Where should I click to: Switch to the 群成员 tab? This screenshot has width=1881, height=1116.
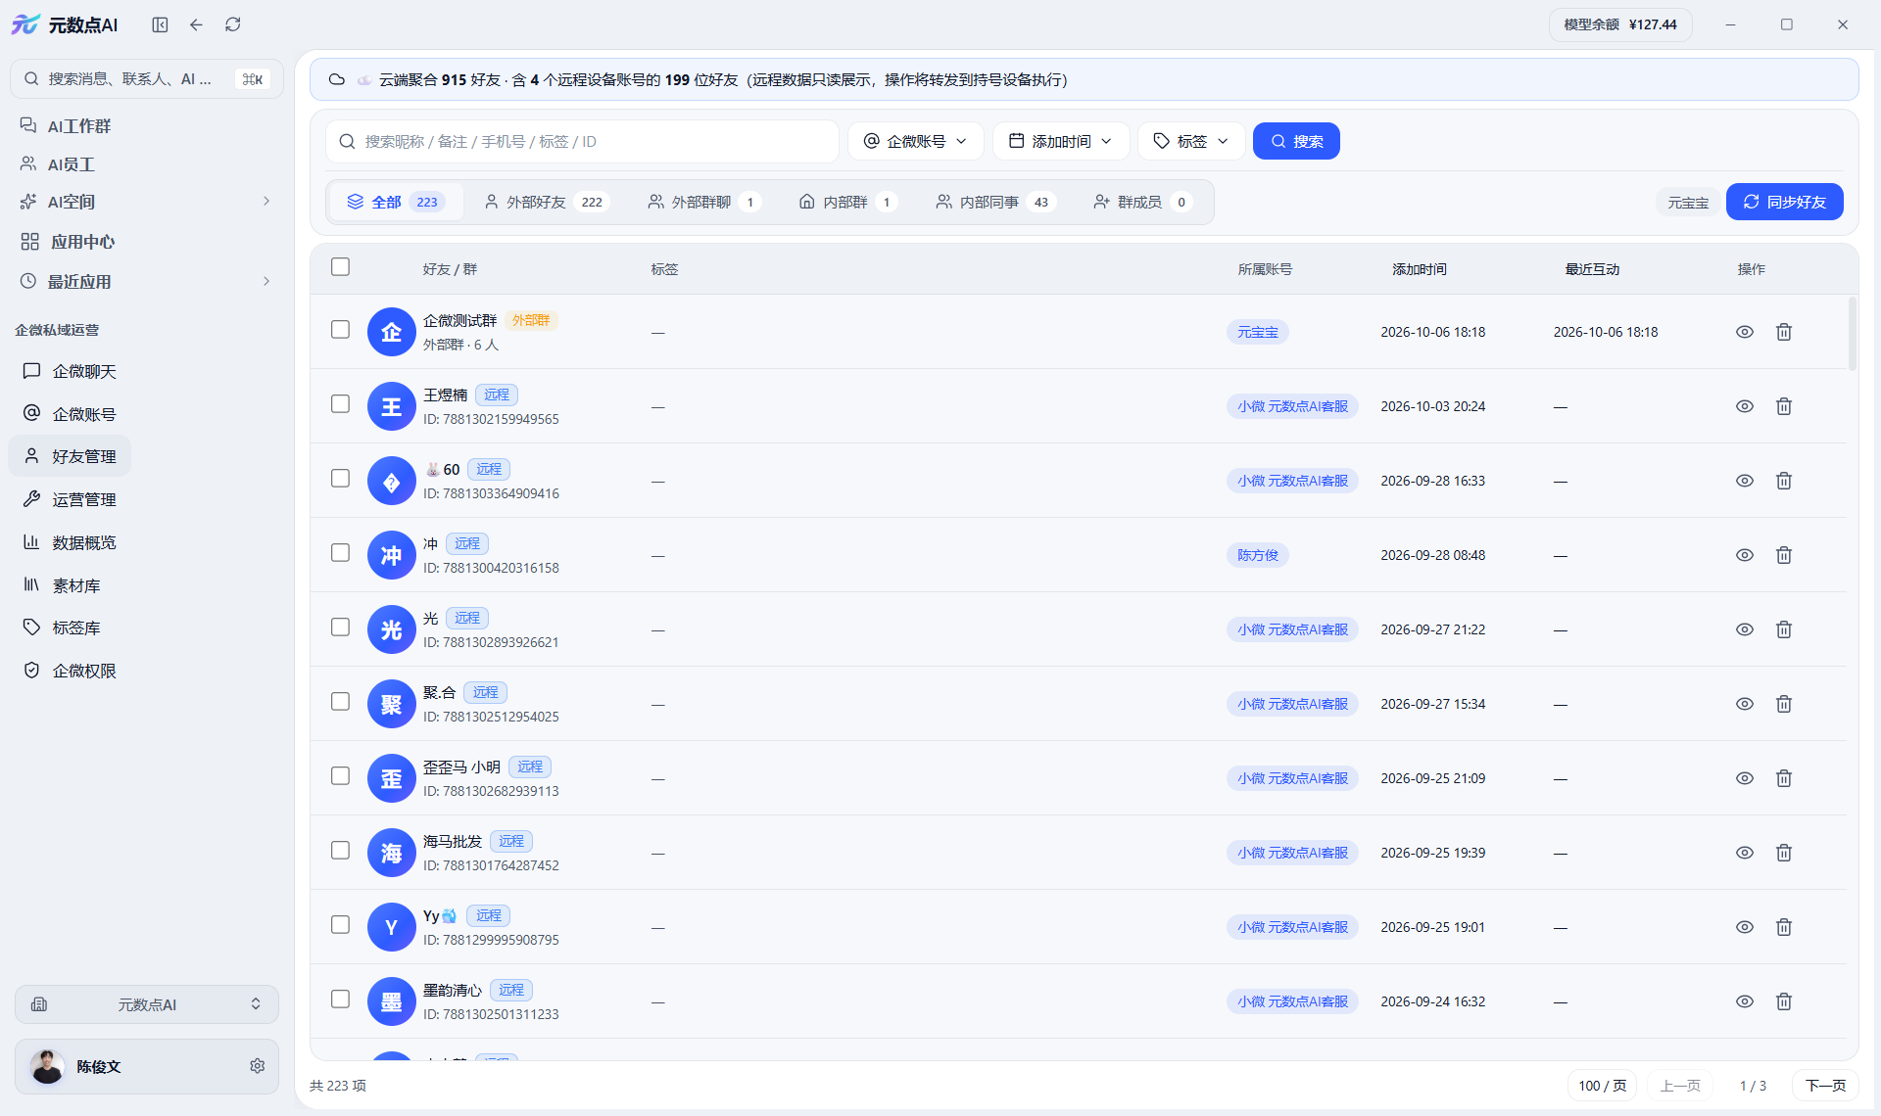click(x=1142, y=202)
